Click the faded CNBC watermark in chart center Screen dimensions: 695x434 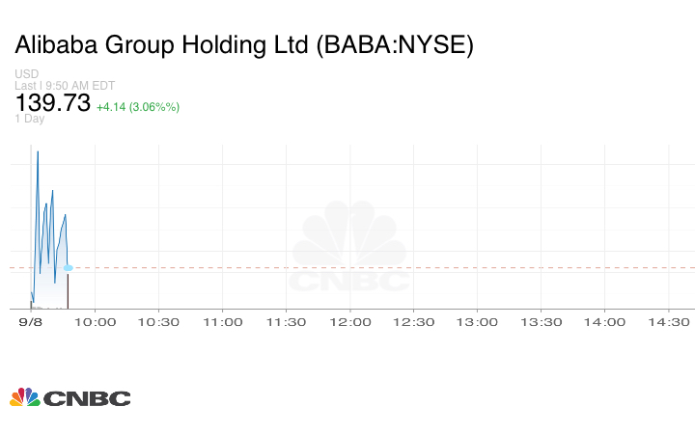[x=349, y=247]
